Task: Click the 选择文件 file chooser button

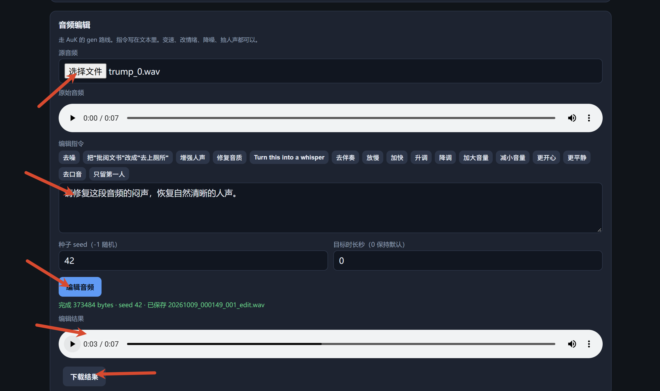Action: pos(85,71)
